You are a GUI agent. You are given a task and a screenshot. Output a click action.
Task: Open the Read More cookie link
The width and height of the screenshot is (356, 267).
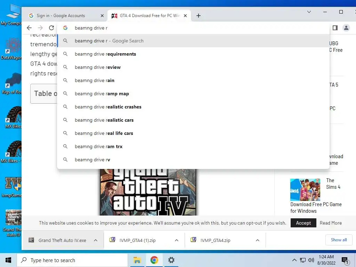331,223
